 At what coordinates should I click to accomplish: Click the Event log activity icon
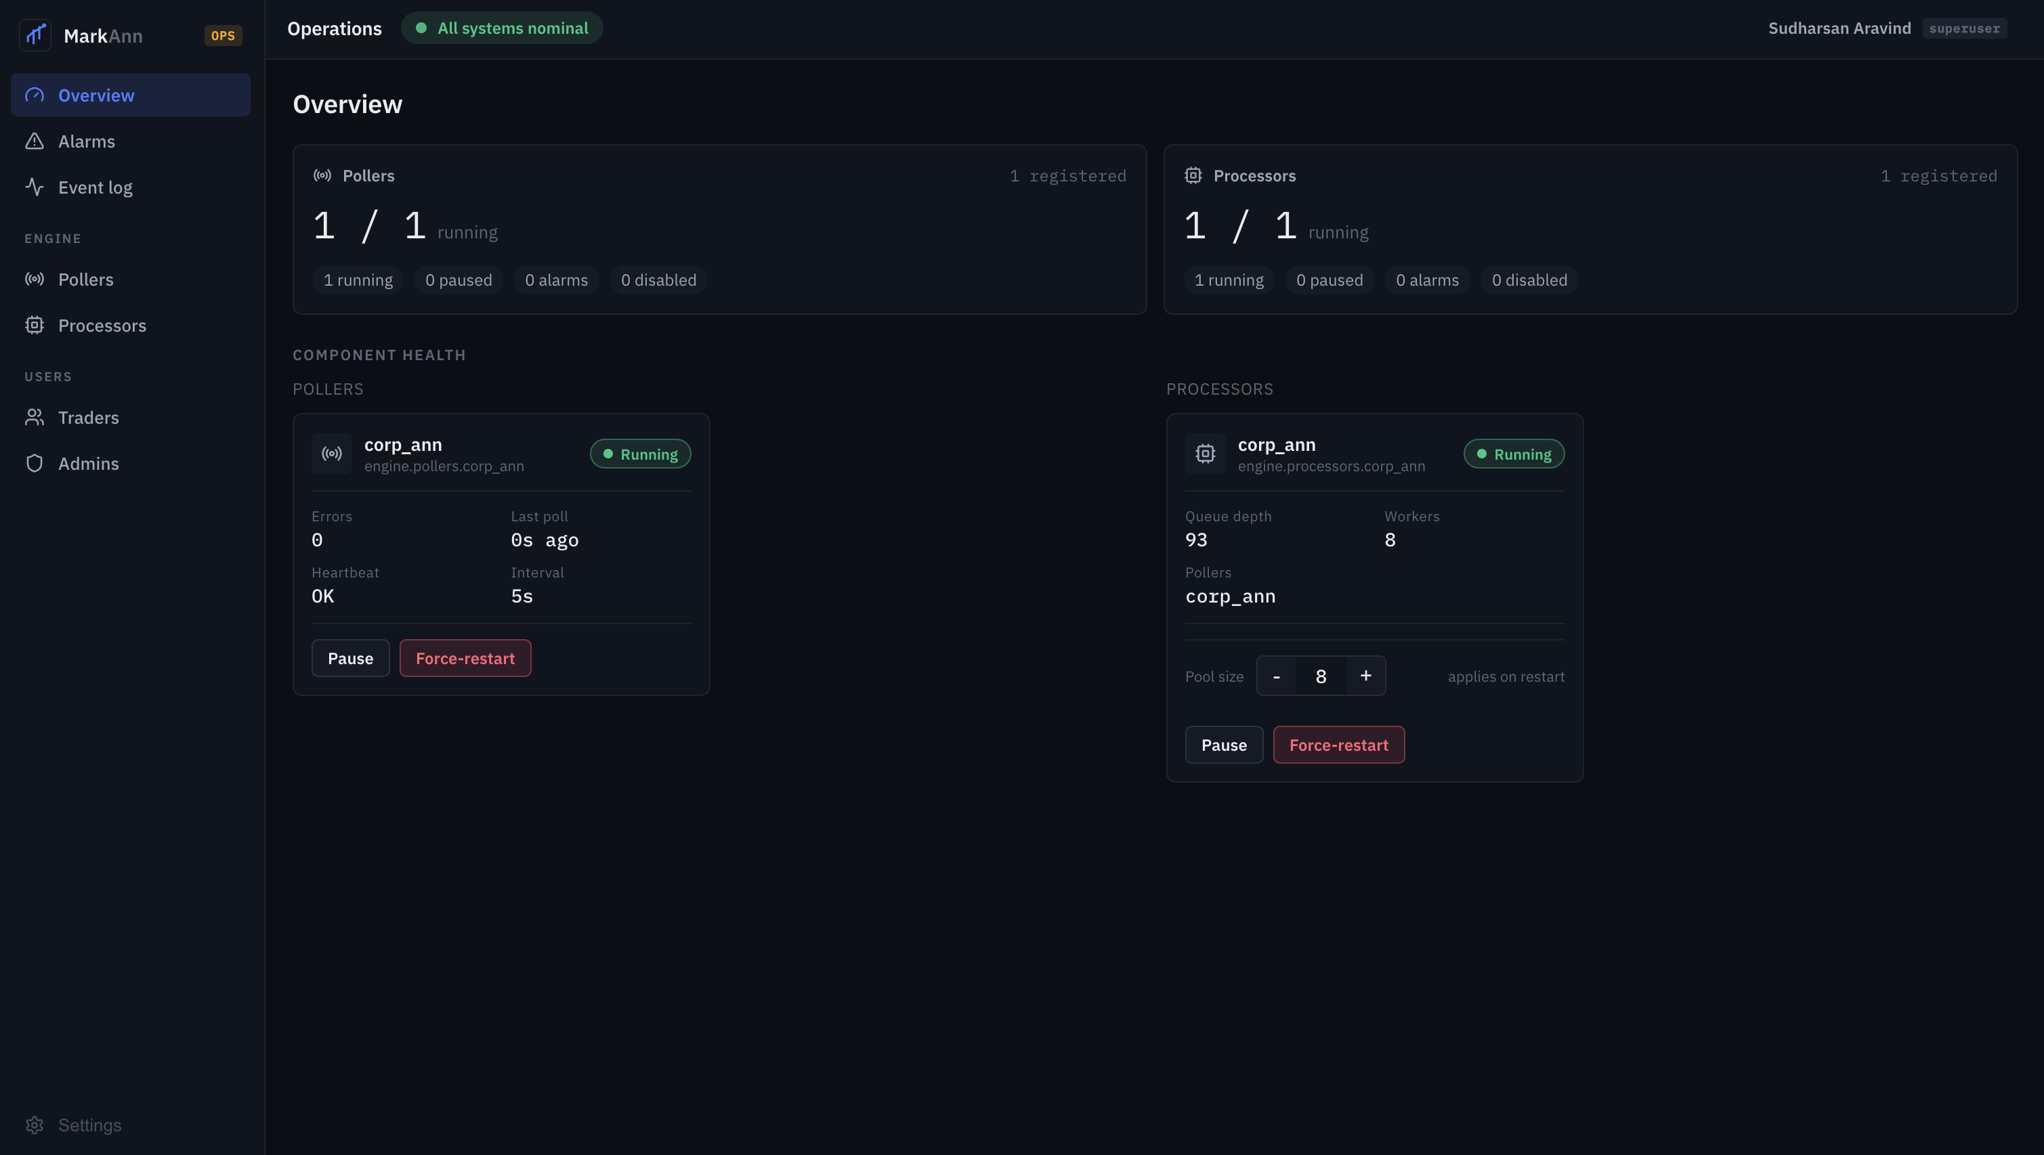pos(35,188)
